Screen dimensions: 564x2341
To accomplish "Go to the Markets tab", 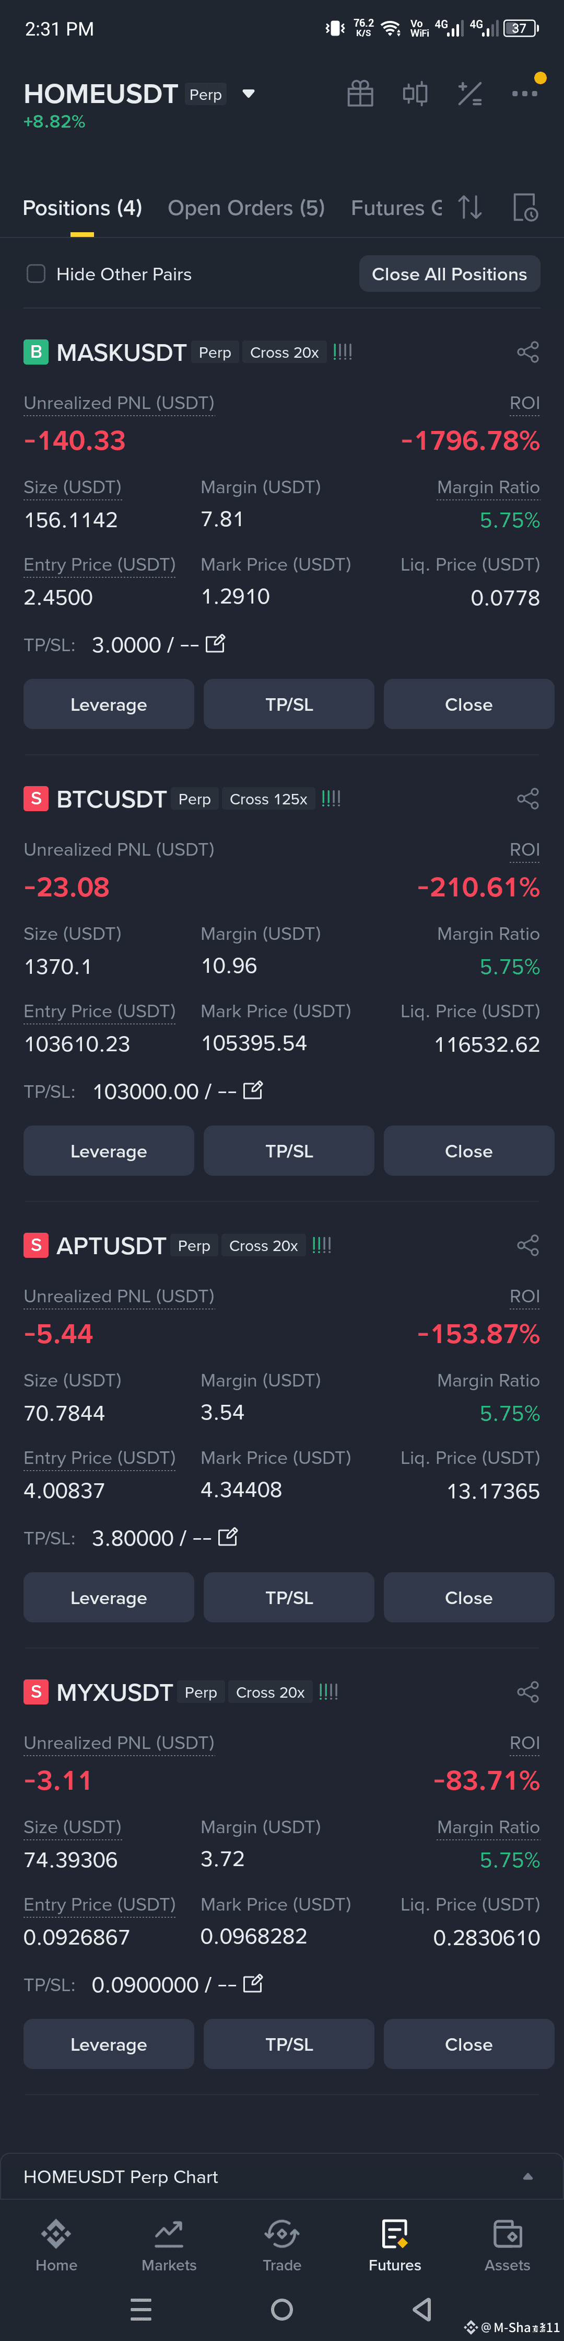I will pyautogui.click(x=169, y=2246).
